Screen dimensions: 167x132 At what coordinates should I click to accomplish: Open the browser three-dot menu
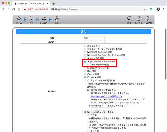(x=163, y=9)
